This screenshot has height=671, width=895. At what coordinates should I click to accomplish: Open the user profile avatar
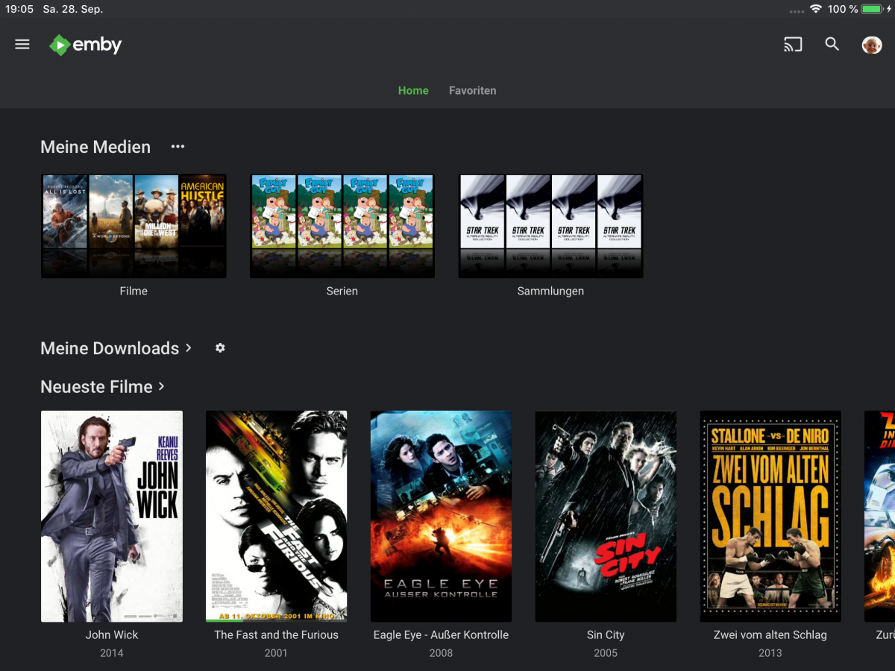(x=872, y=45)
